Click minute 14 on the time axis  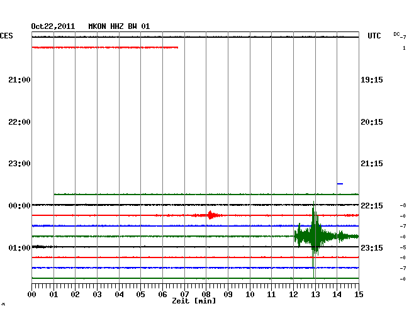(337, 295)
